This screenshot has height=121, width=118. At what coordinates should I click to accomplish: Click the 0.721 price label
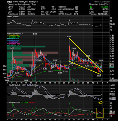pyautogui.click(x=50, y=71)
